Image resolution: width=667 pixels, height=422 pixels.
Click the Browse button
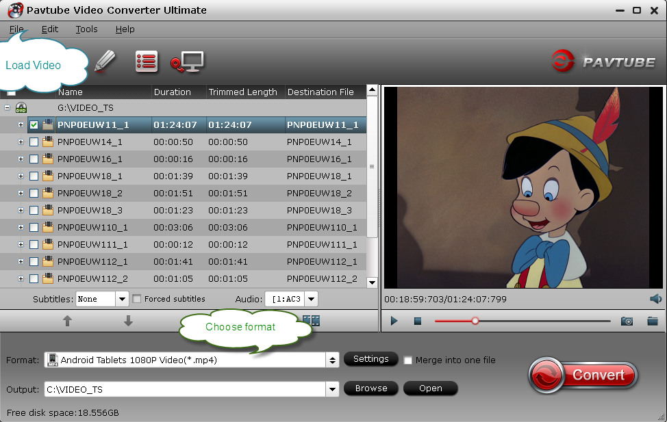point(371,388)
